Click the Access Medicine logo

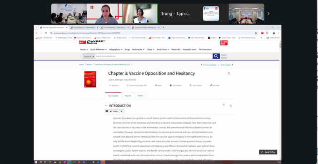click(92, 42)
